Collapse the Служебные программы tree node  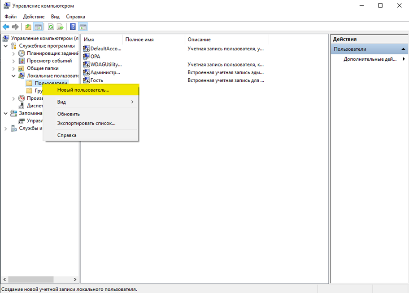tap(5, 46)
